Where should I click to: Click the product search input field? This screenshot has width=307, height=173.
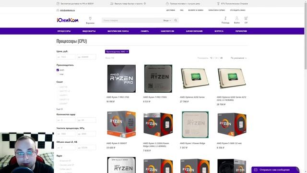(132, 20)
